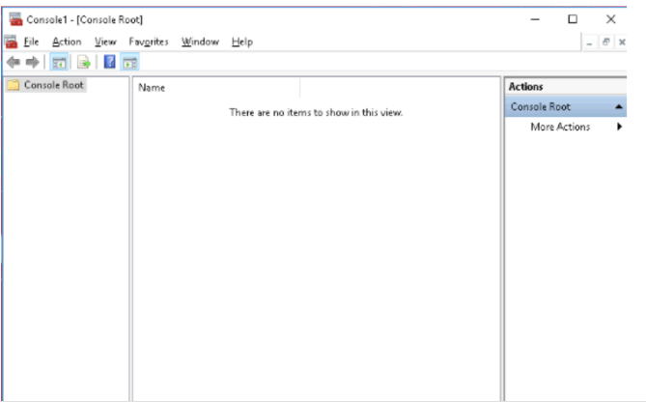Select the Console Root folder icon in tree

pyautogui.click(x=14, y=85)
